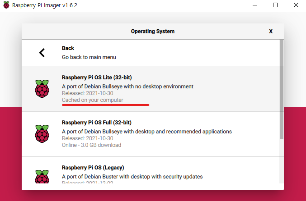Click the raspberry icon beside OS Full (32-bit)
Viewport: 306px width, 201px height.
point(42,134)
